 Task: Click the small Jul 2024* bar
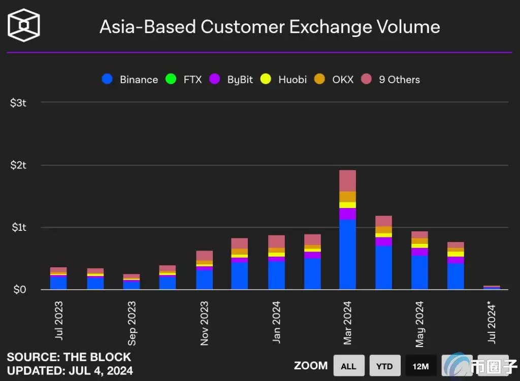point(493,287)
